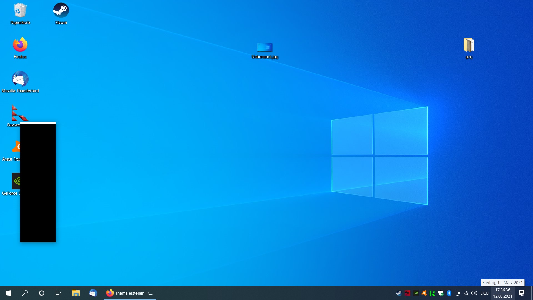Open the volume speaker control

point(474,293)
